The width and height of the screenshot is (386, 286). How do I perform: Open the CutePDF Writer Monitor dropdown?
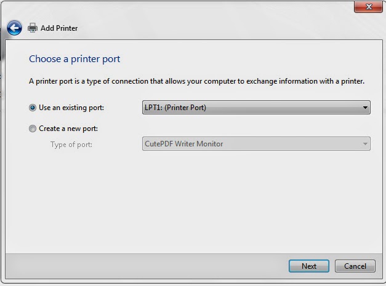(256, 143)
